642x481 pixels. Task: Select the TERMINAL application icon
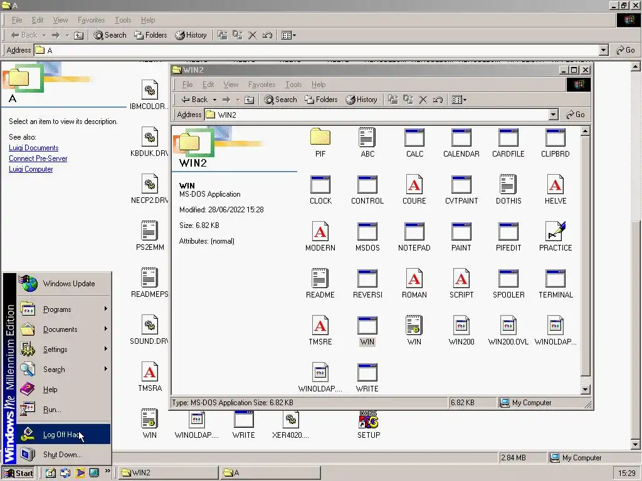click(x=555, y=279)
